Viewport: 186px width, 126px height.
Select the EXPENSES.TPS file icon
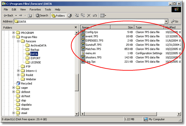[x=83, y=40]
